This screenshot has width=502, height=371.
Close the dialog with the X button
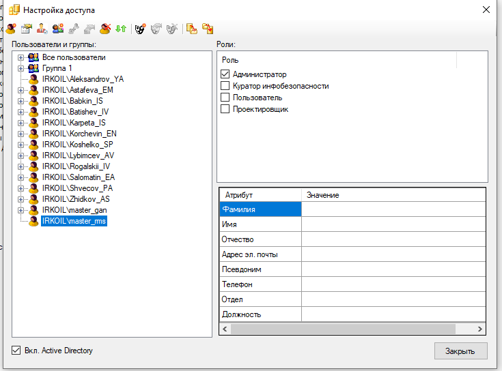[x=486, y=10]
